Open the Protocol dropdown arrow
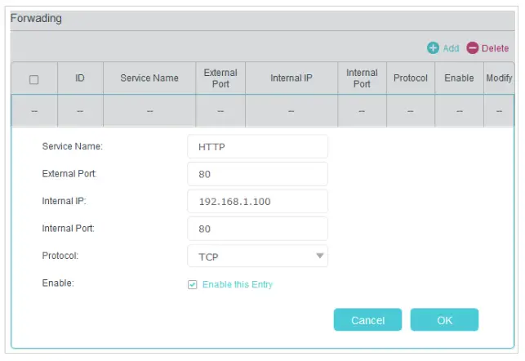 [319, 256]
